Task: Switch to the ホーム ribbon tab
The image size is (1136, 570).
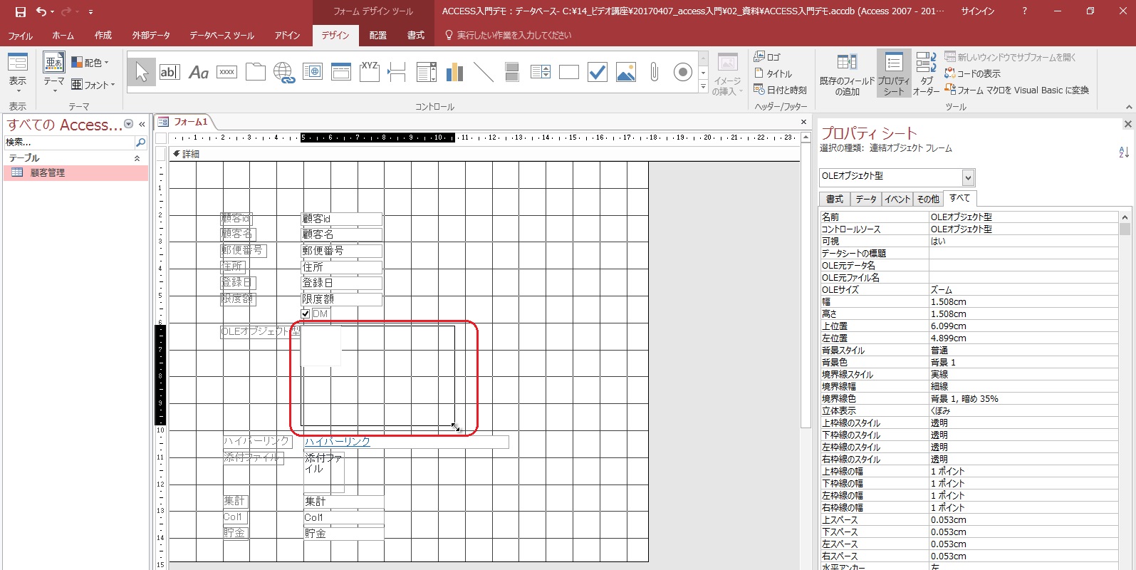Action: pos(63,35)
